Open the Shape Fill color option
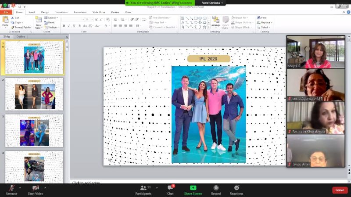Viewport: 351px width, 197px height. coord(240,18)
